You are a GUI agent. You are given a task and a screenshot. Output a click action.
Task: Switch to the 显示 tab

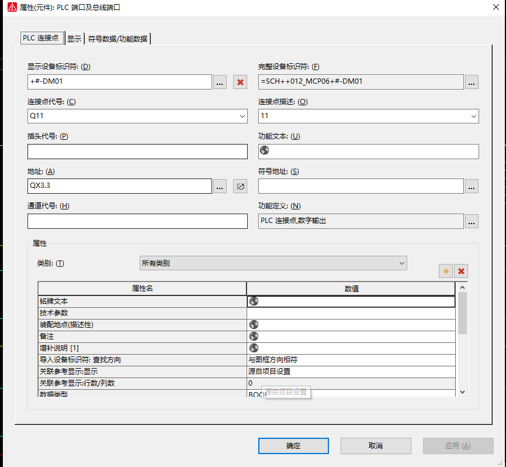74,39
